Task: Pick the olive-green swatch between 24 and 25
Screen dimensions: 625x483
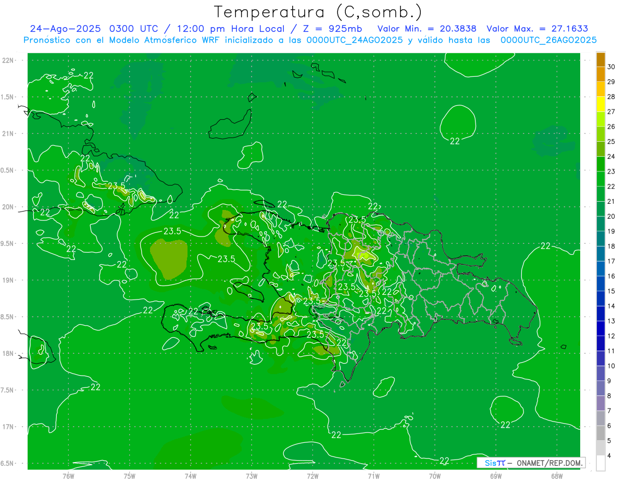Action: [601, 149]
